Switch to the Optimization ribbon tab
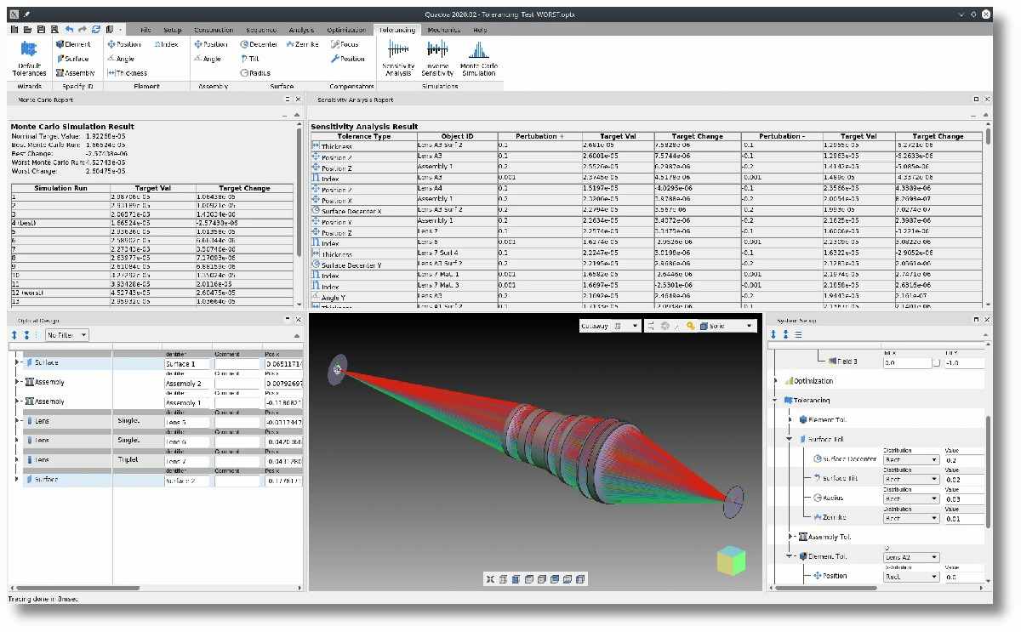Image resolution: width=1021 pixels, height=632 pixels. (346, 30)
